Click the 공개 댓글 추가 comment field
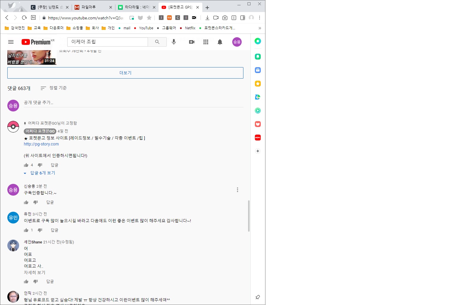The image size is (451, 305). [x=133, y=103]
